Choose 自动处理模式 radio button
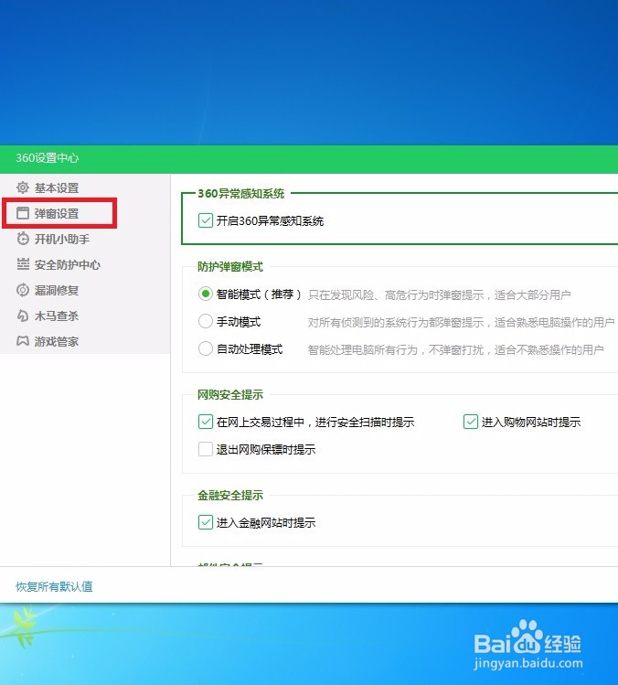The height and width of the screenshot is (685, 618). pos(206,349)
